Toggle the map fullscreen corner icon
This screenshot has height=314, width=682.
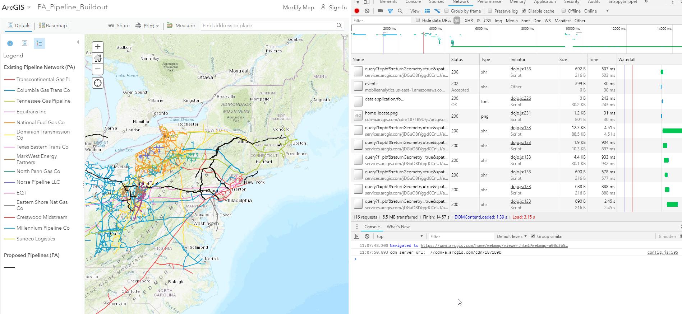click(345, 37)
